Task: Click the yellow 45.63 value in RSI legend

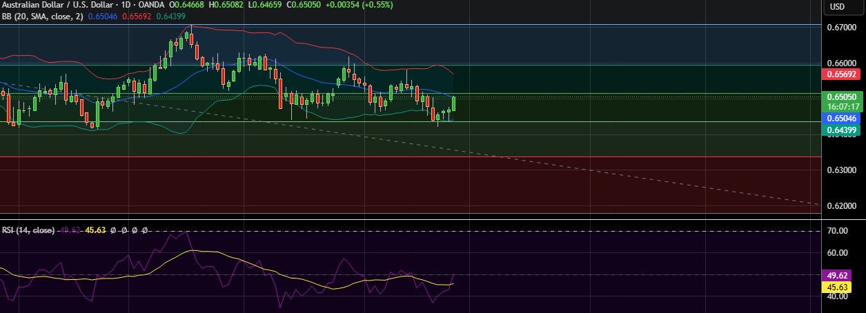Action: 95,230
